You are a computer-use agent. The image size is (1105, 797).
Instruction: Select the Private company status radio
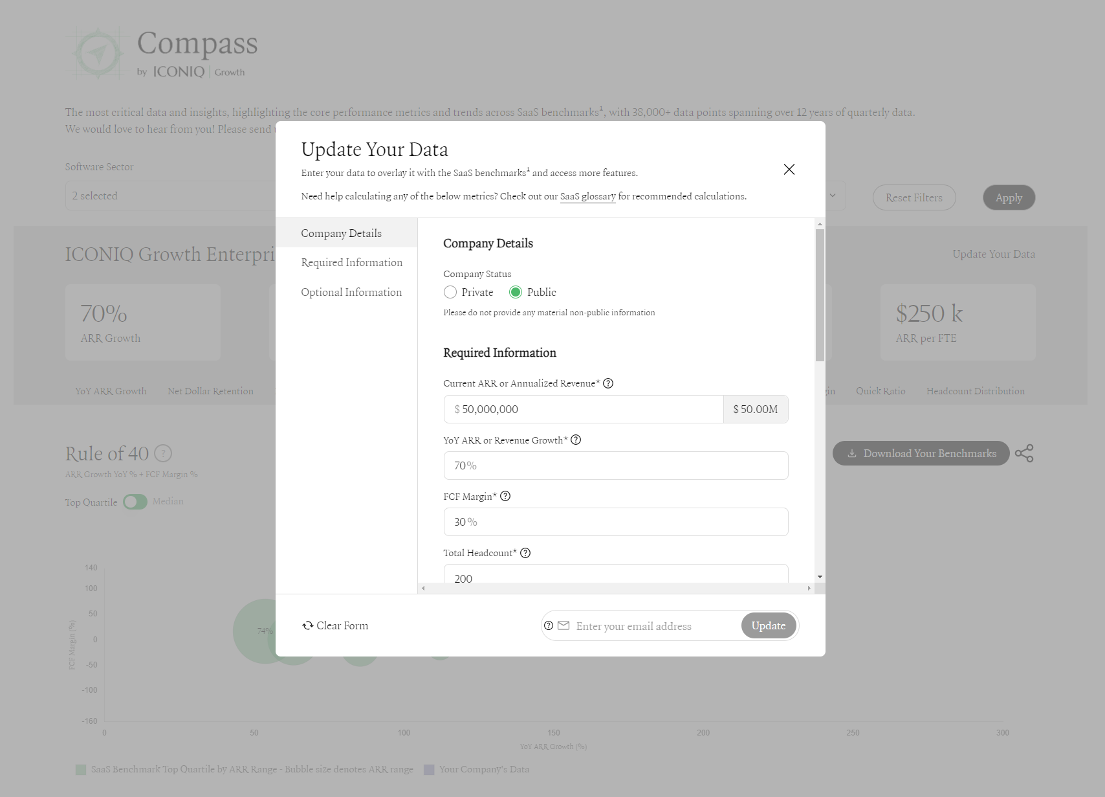pos(450,292)
